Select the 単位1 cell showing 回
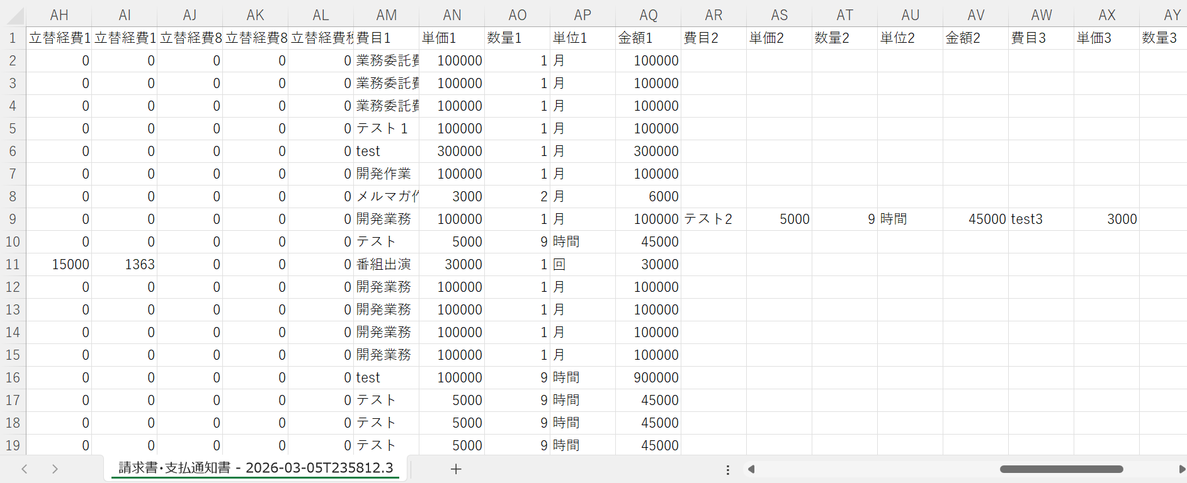The image size is (1187, 483). (x=583, y=264)
